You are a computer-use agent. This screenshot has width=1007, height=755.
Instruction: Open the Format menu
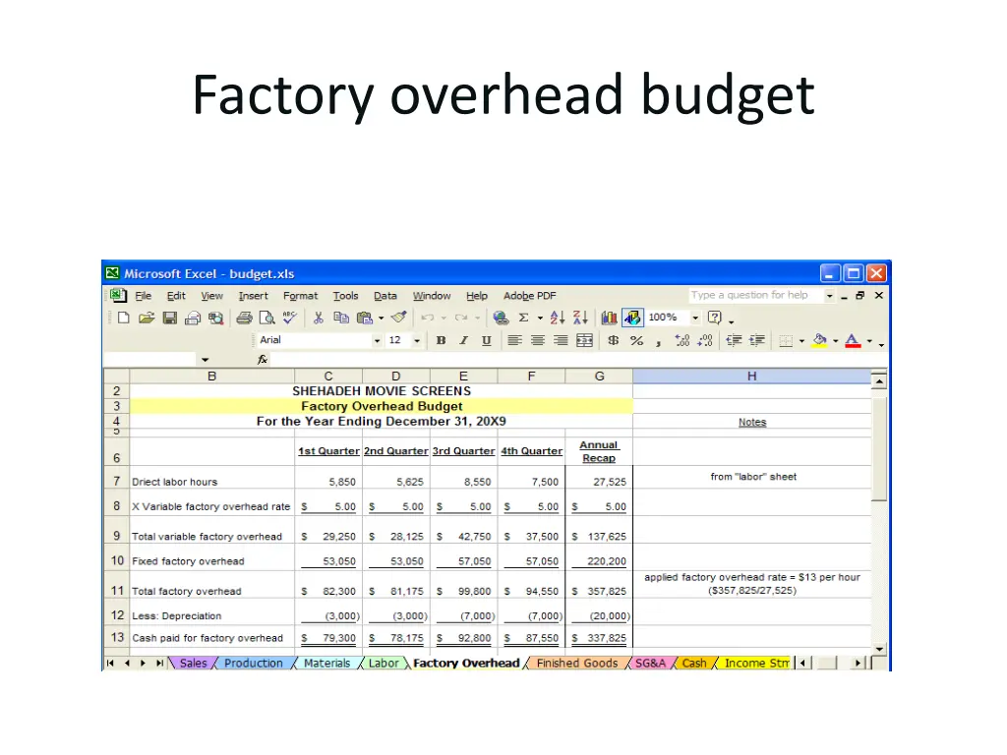point(300,296)
